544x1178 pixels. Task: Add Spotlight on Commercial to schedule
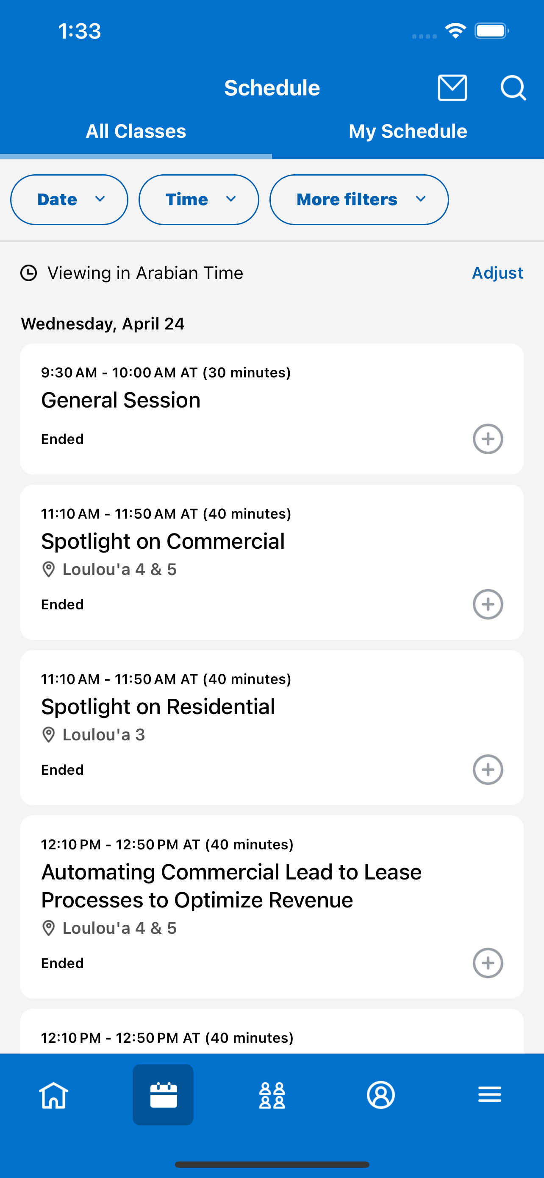pos(488,605)
